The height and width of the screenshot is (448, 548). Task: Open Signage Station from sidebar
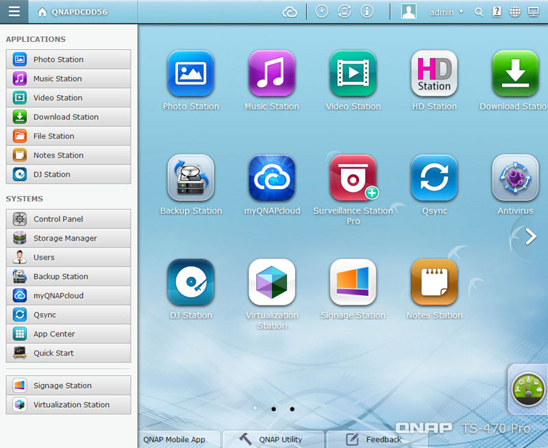pyautogui.click(x=68, y=386)
